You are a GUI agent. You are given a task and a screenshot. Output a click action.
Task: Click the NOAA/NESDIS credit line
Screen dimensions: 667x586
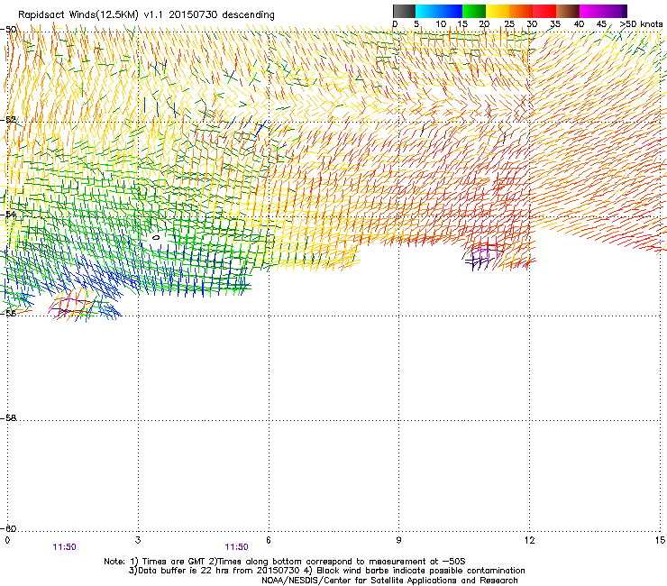point(389,580)
